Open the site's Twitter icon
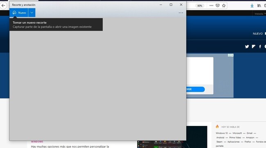Screen dimensions: 266x148 click(247, 47)
